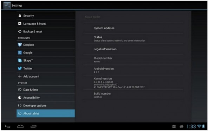Select the Google account label
This screenshot has width=209, height=131.
point(28,53)
